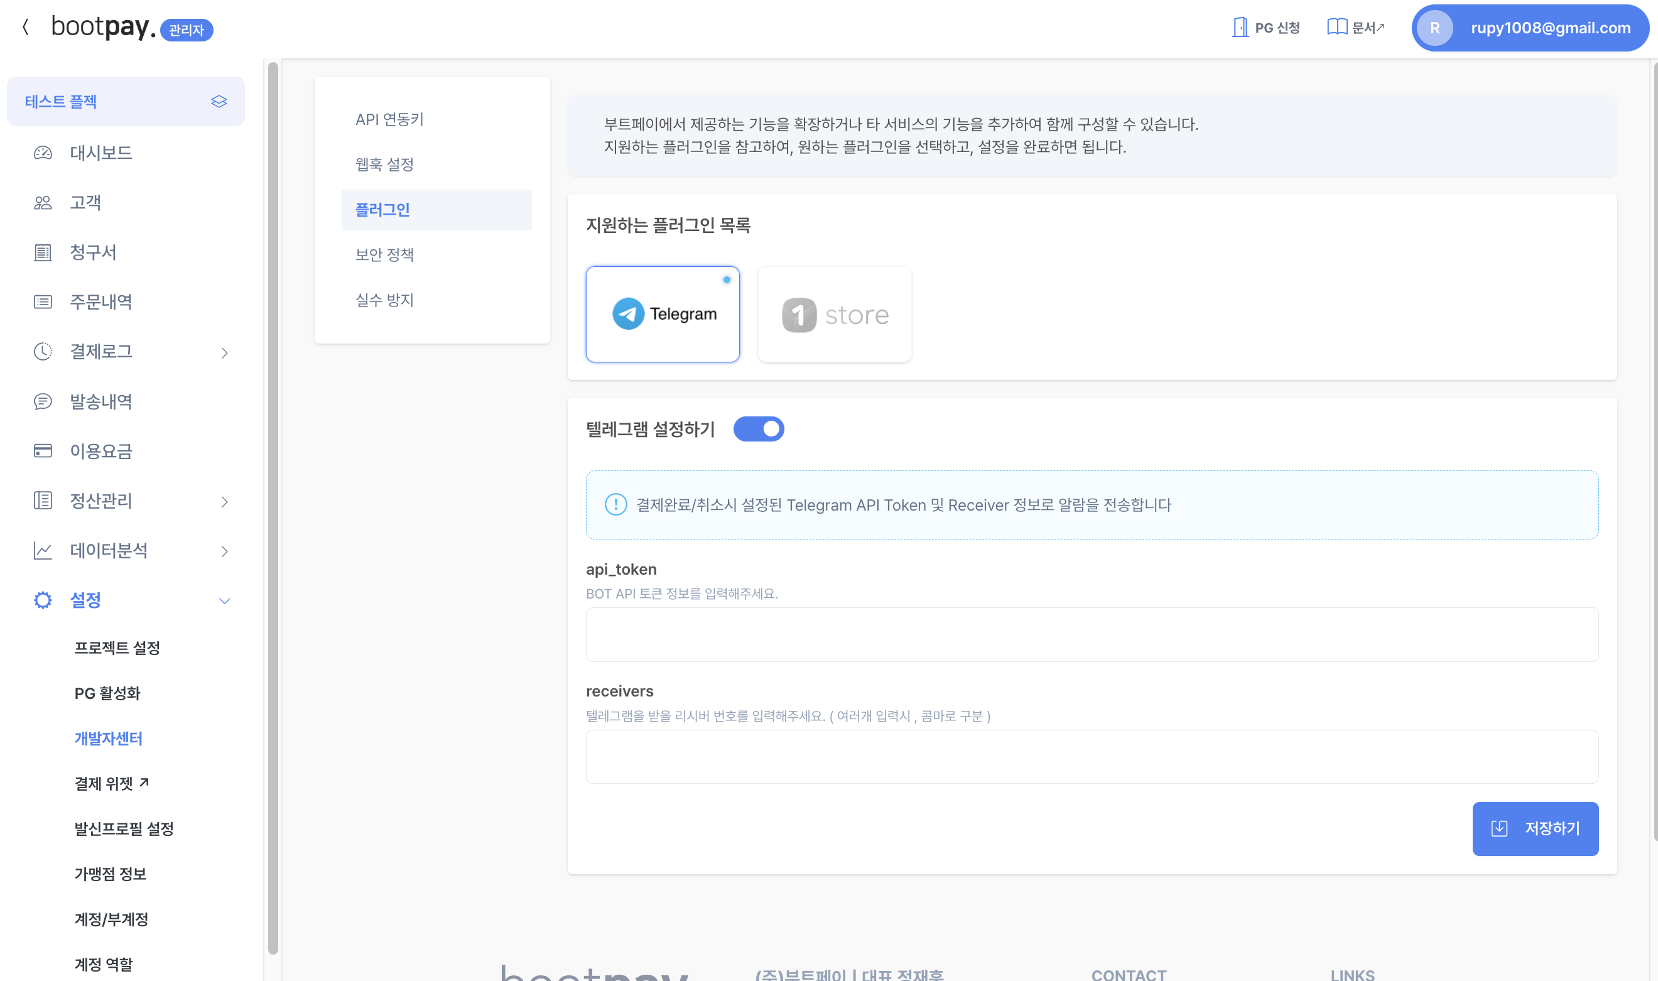Switch to the 웹훅 설정 tab
Image resolution: width=1658 pixels, height=981 pixels.
click(384, 164)
